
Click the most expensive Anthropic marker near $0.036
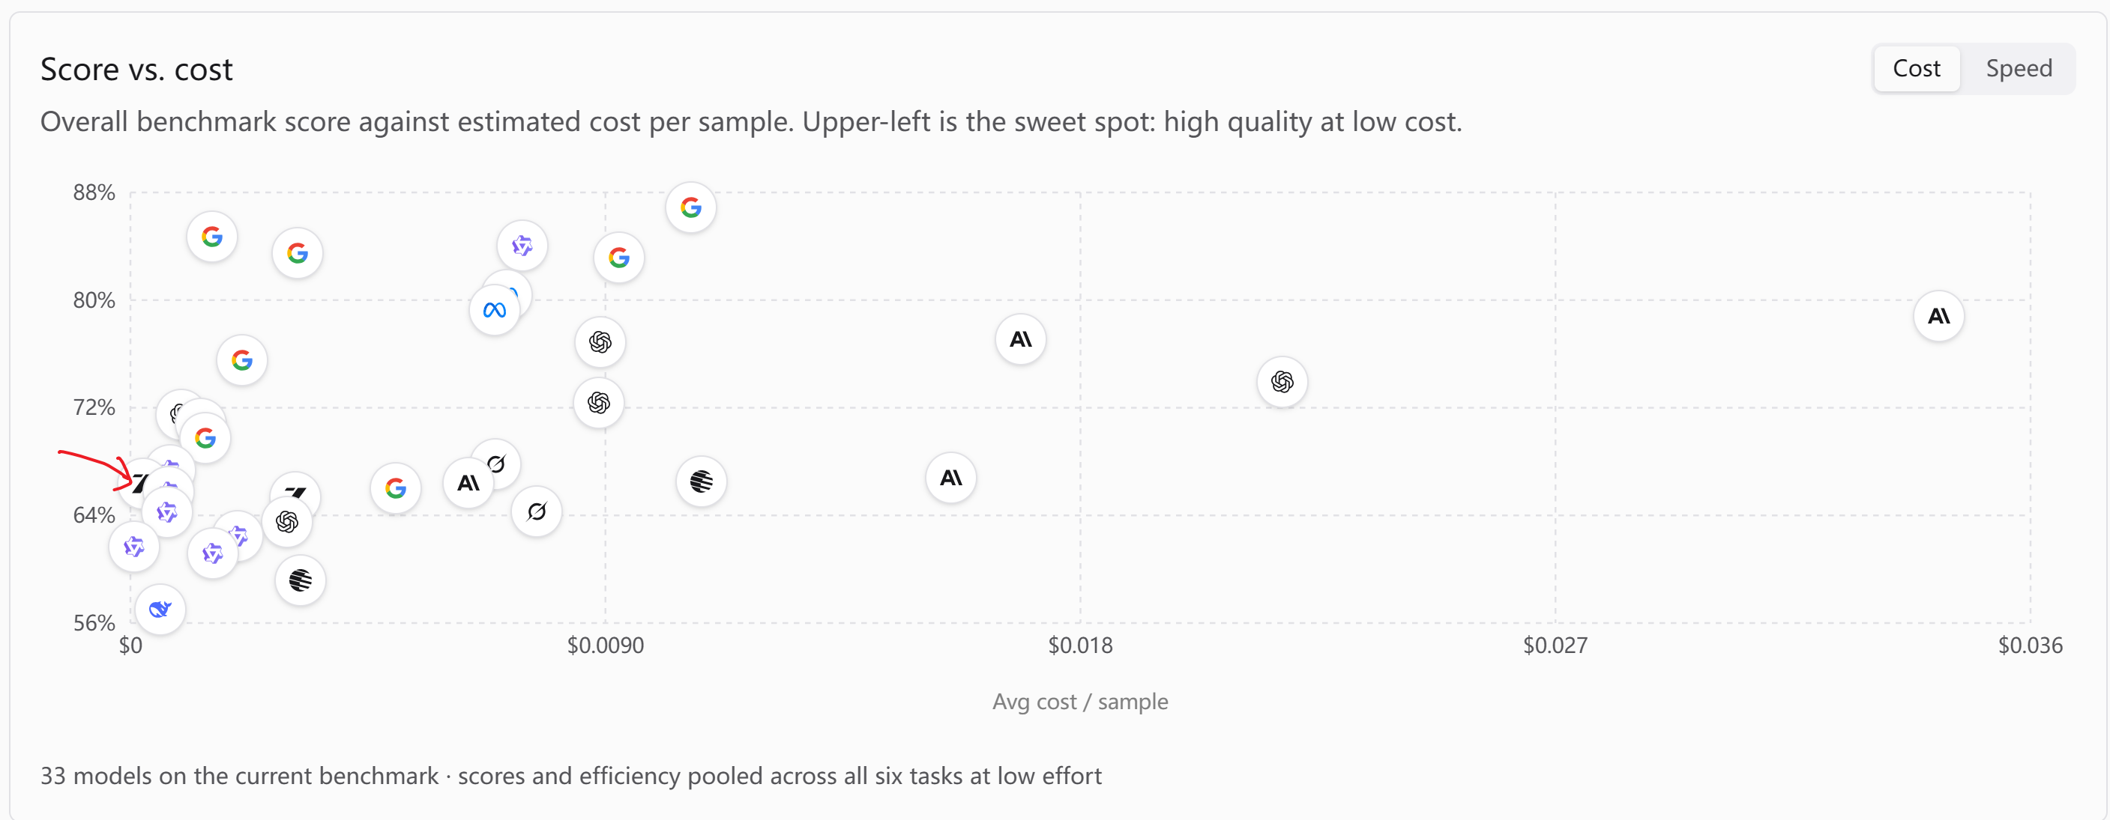[1938, 316]
